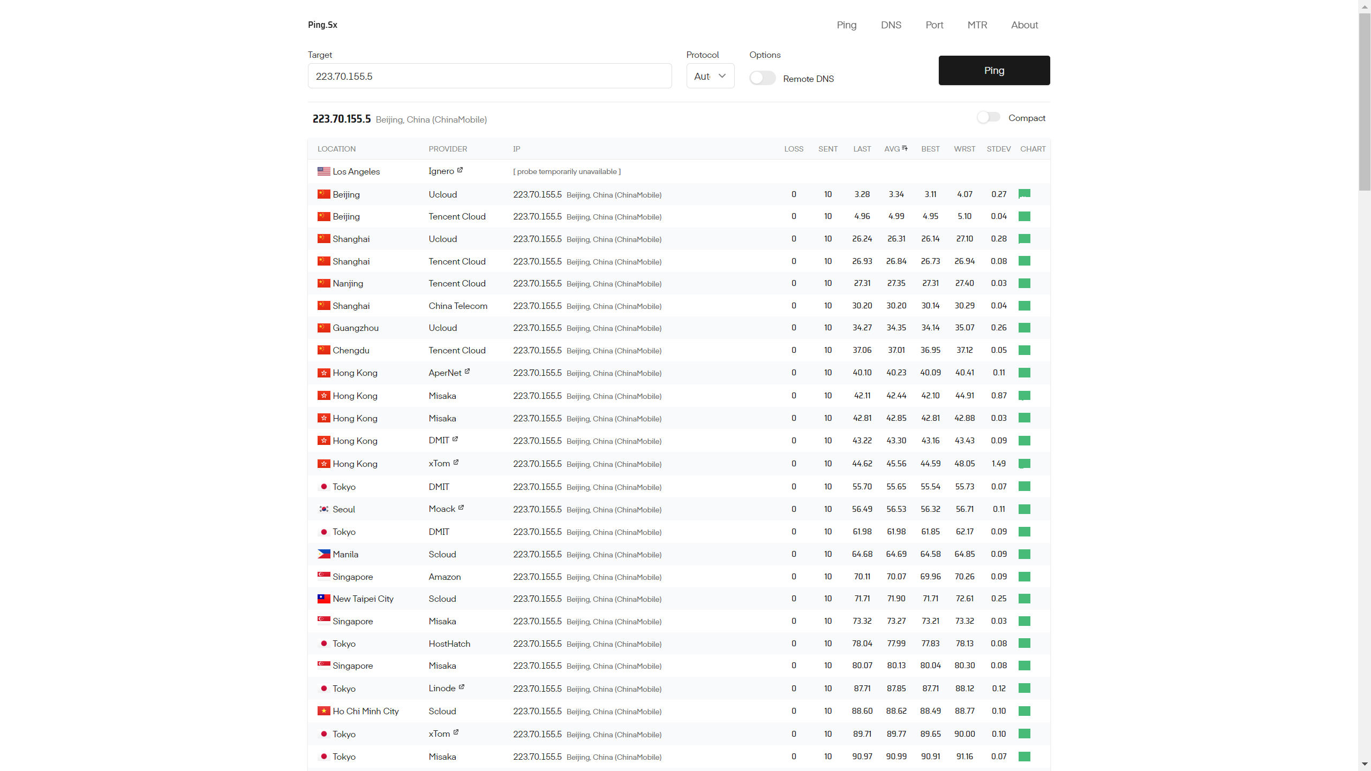Click external link icon next to Ignero
Image resolution: width=1371 pixels, height=771 pixels.
(x=459, y=170)
